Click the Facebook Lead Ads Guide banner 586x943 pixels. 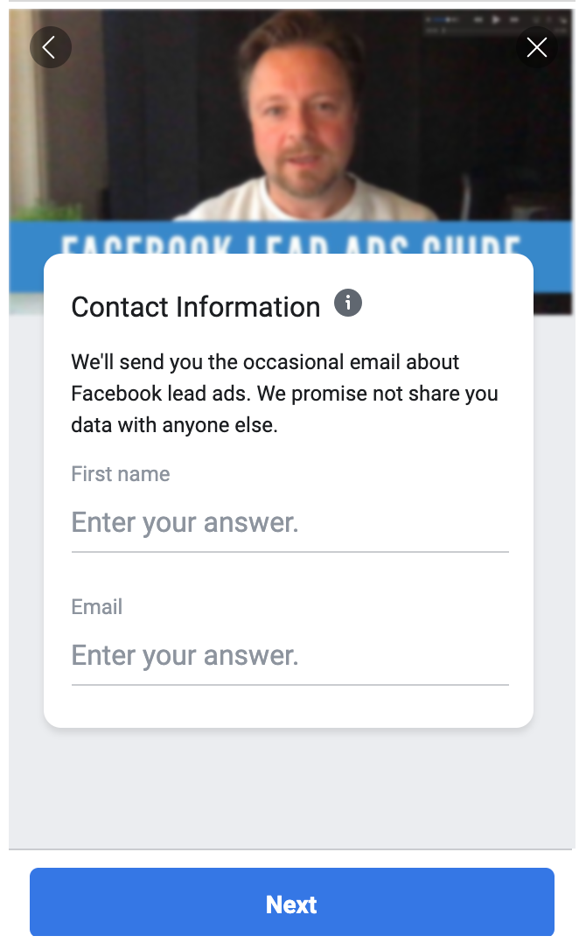tap(289, 240)
